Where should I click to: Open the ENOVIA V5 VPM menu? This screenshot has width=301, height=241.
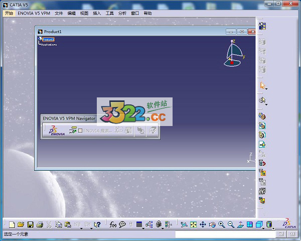coord(34,13)
